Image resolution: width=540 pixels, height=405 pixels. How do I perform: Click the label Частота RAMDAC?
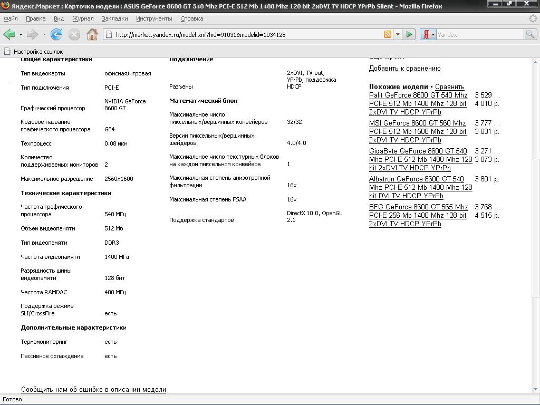pos(44,292)
